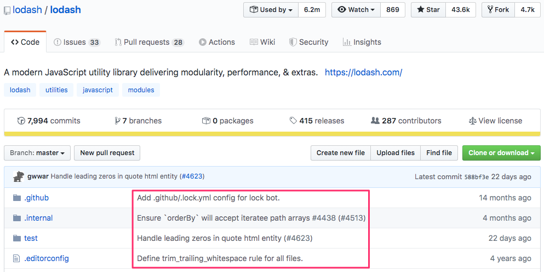This screenshot has height=272, width=544.
Task: Open the Actions tab
Action: pos(217,42)
